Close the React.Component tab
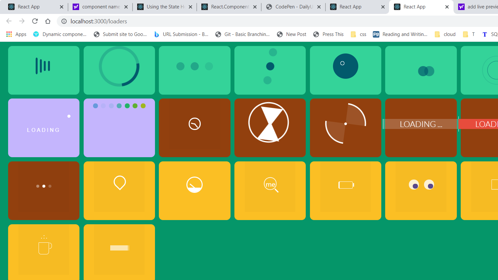The width and height of the screenshot is (498, 280). click(x=255, y=7)
